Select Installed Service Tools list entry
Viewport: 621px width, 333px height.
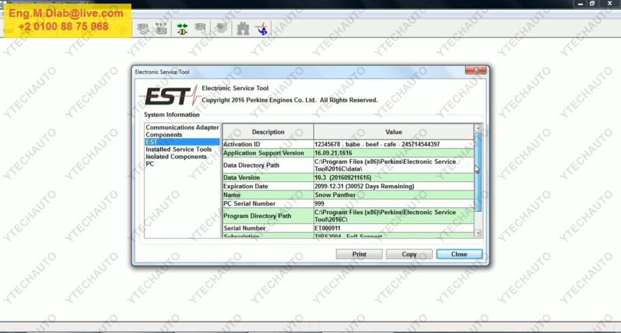pos(178,149)
